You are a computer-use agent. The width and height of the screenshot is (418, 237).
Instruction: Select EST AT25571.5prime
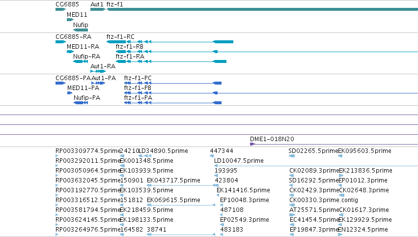point(314,210)
